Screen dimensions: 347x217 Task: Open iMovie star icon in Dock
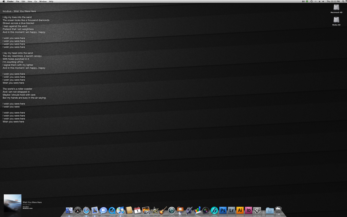[155, 210]
